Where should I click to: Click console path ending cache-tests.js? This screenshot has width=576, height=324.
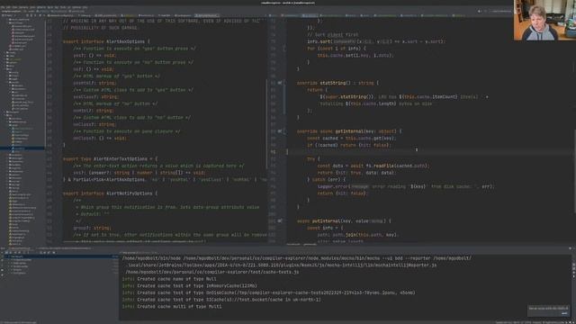coord(212,272)
